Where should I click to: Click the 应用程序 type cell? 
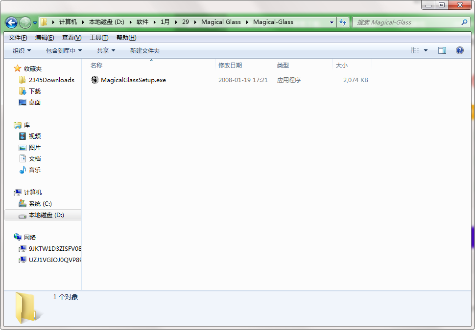coord(289,80)
